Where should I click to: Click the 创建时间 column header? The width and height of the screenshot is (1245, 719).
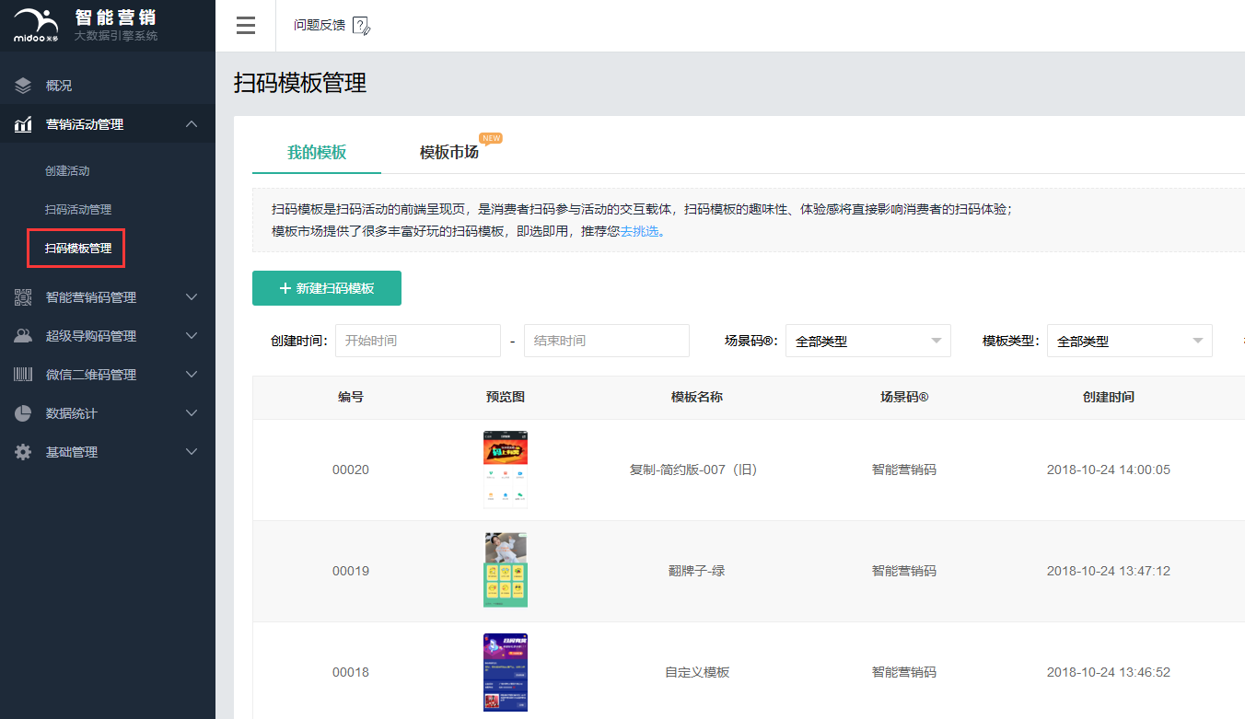pyautogui.click(x=1109, y=398)
